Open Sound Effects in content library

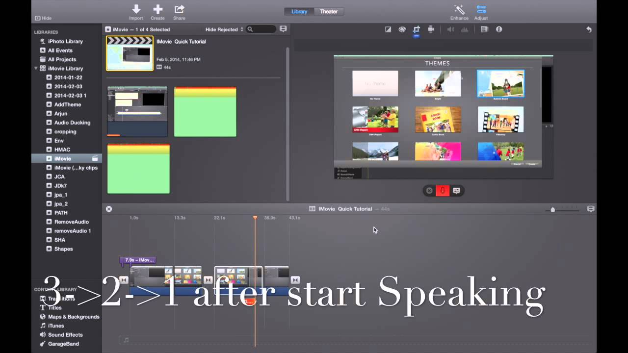click(x=65, y=335)
